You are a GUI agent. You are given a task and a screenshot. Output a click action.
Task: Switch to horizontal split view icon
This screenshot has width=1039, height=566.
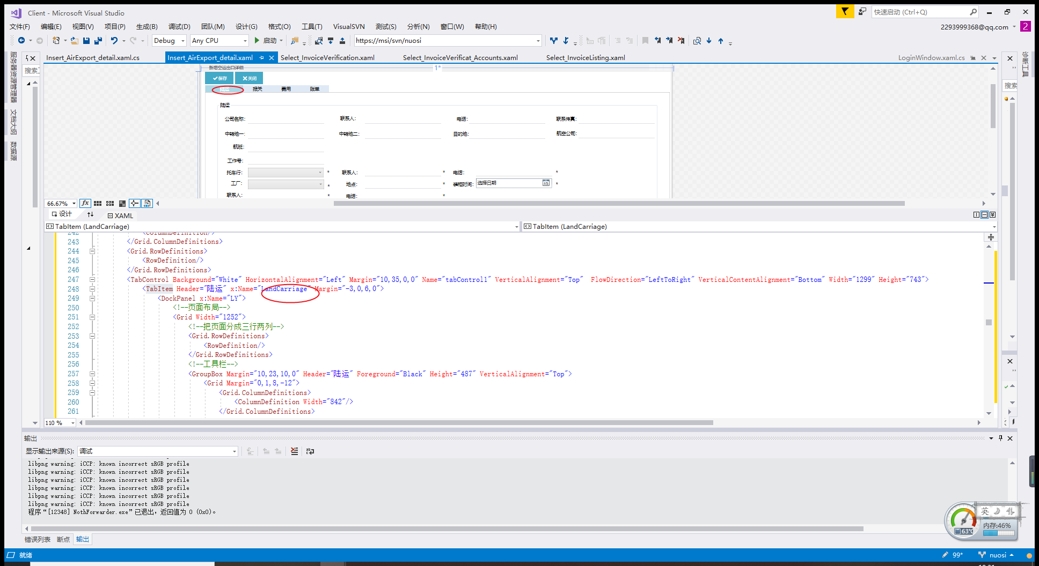click(x=984, y=214)
